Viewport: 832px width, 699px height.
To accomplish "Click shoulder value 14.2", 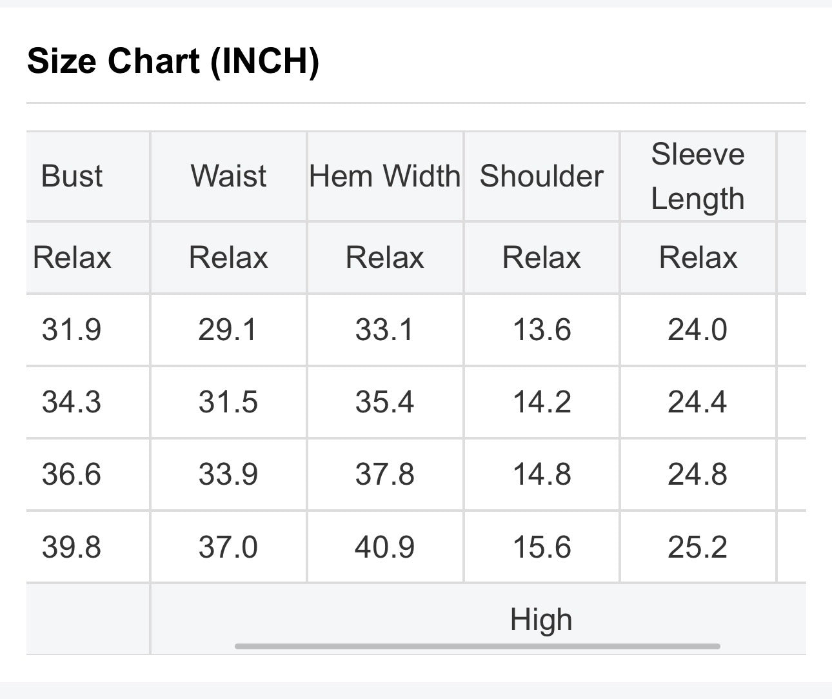I will [542, 402].
